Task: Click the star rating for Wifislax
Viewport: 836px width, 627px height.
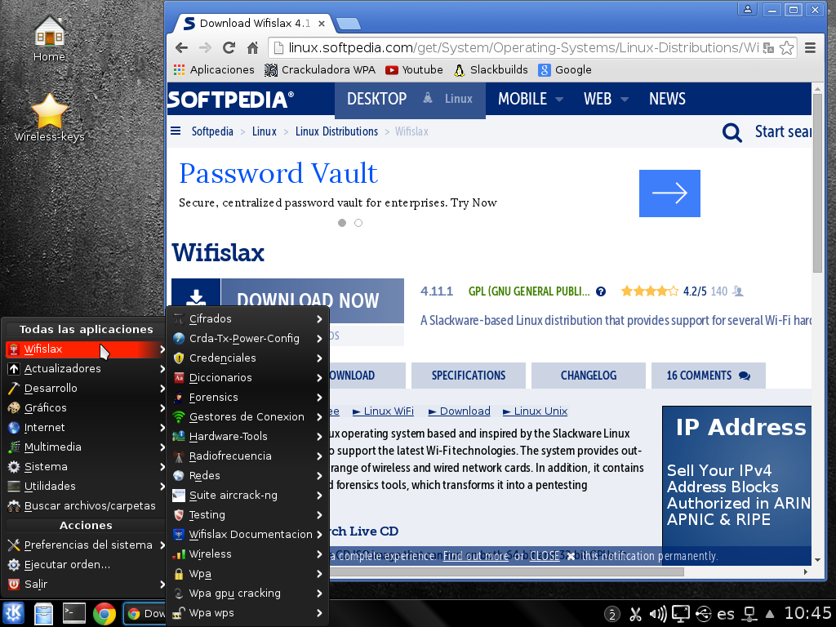Action: [649, 291]
